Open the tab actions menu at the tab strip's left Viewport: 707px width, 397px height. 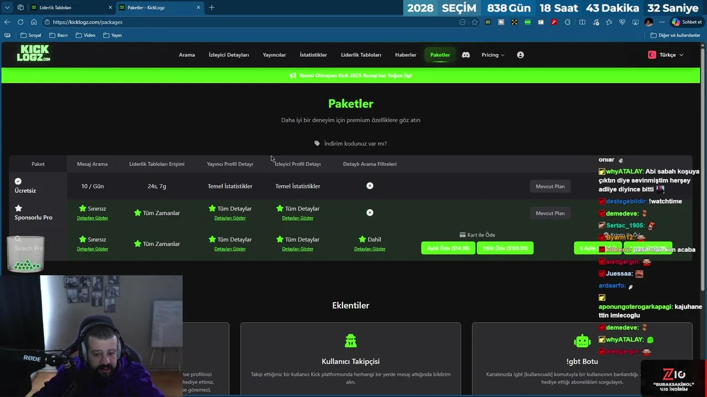[x=7, y=7]
